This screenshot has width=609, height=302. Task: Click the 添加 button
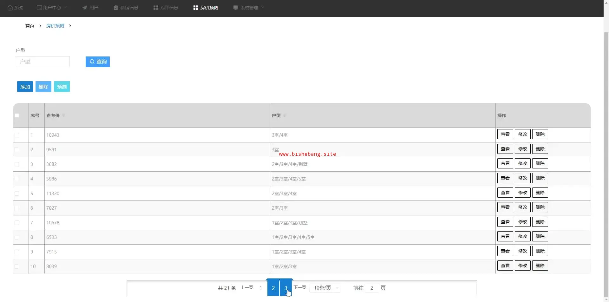click(25, 87)
